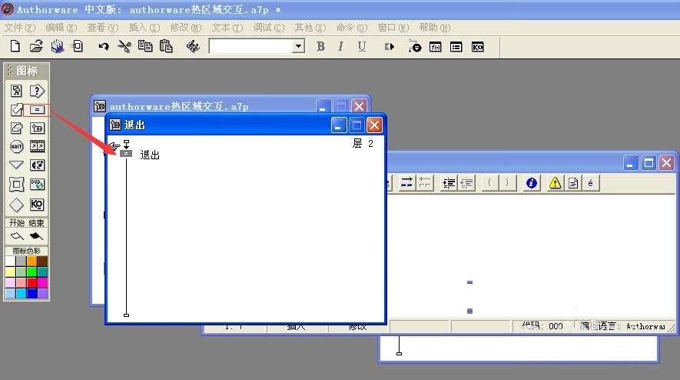Paste using the toolbar clipboard icon
The image size is (680, 380).
click(166, 46)
